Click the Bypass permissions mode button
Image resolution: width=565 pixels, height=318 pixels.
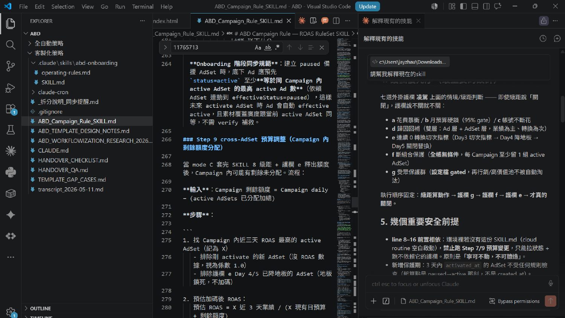point(514,301)
